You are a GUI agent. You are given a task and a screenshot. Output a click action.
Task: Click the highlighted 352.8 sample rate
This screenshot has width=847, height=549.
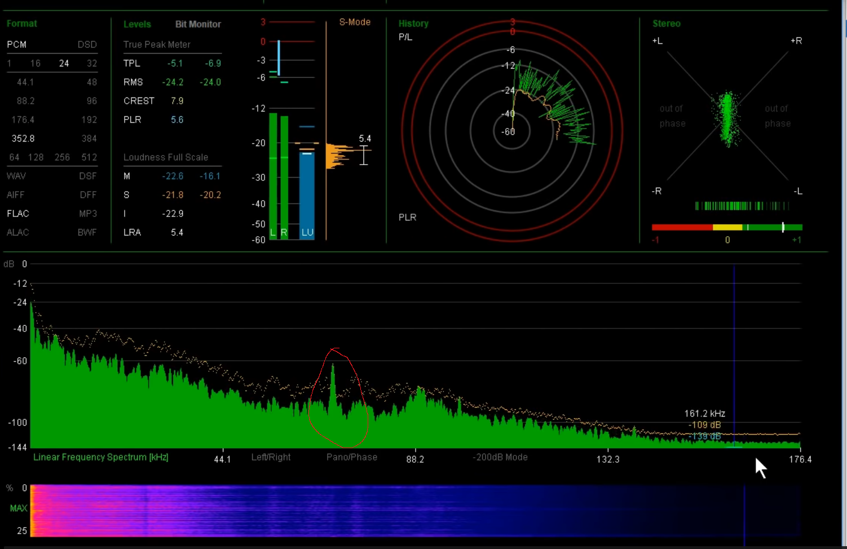23,139
